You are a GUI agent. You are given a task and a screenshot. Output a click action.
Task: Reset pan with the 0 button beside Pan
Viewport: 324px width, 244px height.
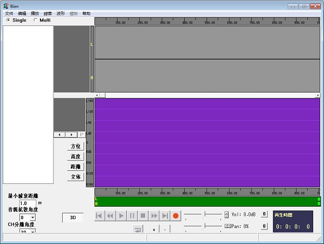(264, 226)
